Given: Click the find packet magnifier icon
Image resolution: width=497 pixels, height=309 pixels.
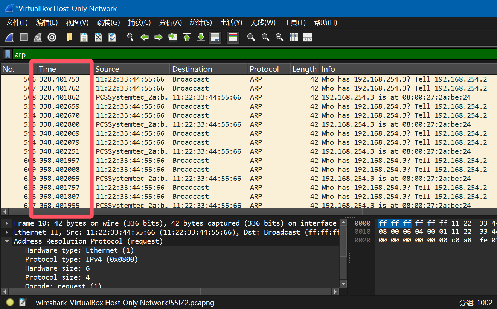Looking at the screenshot, I should tap(130, 37).
